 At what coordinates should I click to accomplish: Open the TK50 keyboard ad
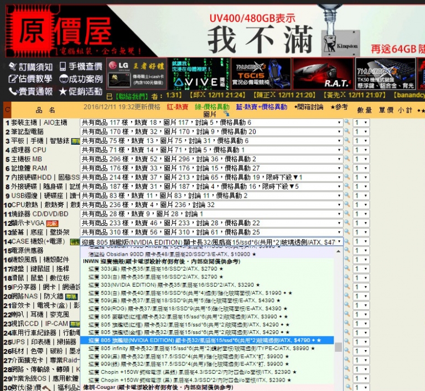pos(385,73)
